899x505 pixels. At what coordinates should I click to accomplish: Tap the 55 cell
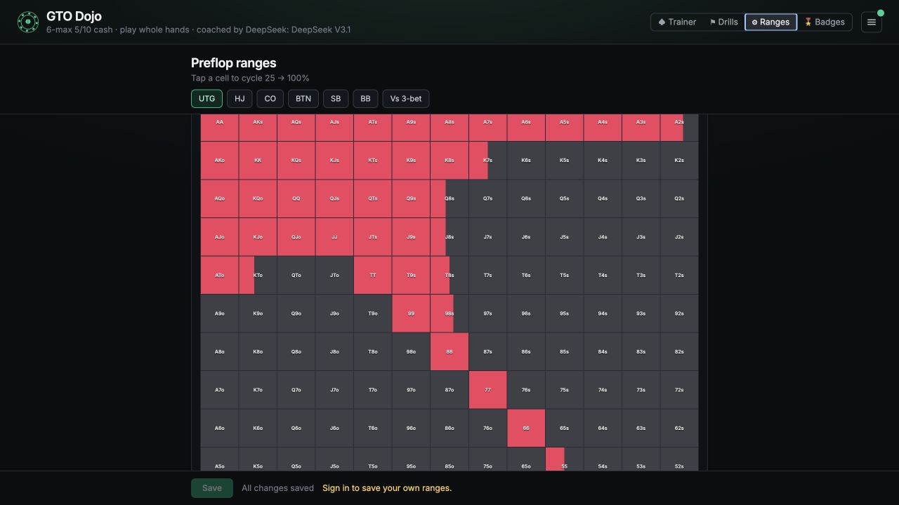pyautogui.click(x=564, y=459)
